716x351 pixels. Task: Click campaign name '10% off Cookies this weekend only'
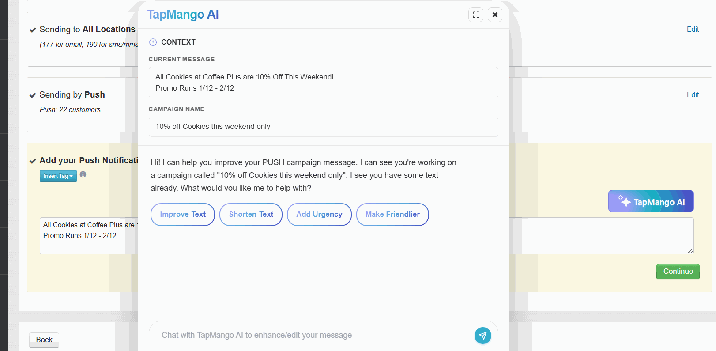324,127
